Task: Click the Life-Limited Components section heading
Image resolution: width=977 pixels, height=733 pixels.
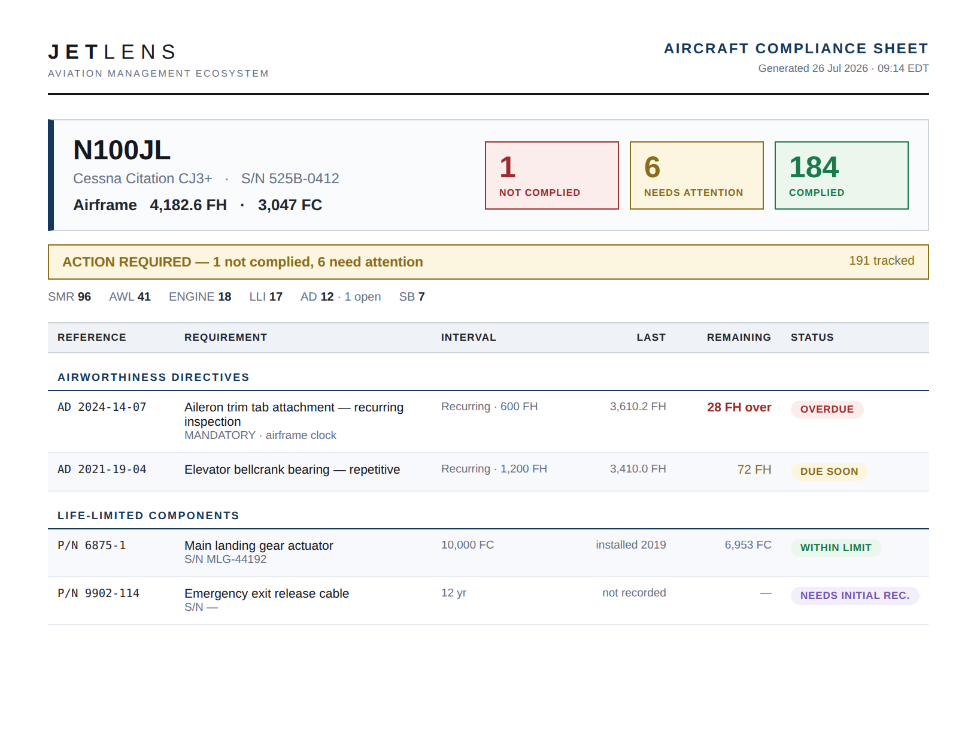Action: pyautogui.click(x=148, y=516)
